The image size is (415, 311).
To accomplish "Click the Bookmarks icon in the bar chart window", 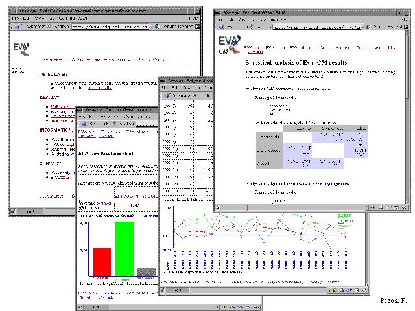I will 84,124.
